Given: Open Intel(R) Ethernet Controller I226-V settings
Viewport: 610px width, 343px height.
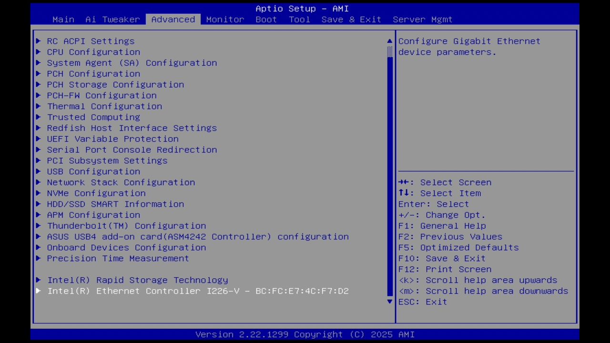Looking at the screenshot, I should tap(198, 291).
